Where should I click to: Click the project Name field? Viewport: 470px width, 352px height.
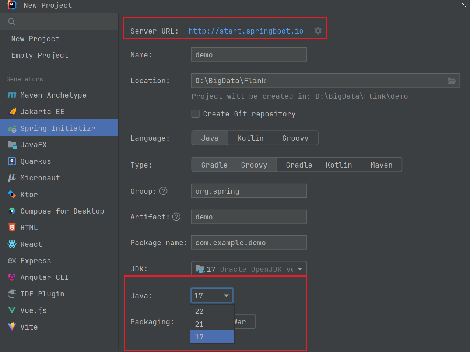point(249,54)
